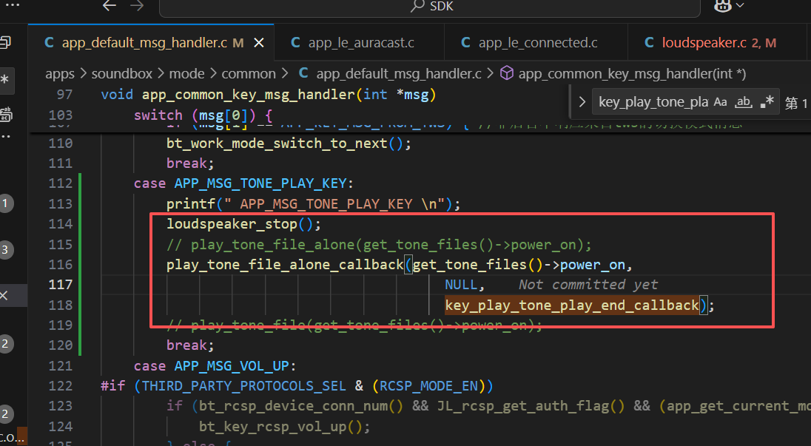The width and height of the screenshot is (811, 446).
Task: Click "break;" on line 111
Action: point(190,163)
